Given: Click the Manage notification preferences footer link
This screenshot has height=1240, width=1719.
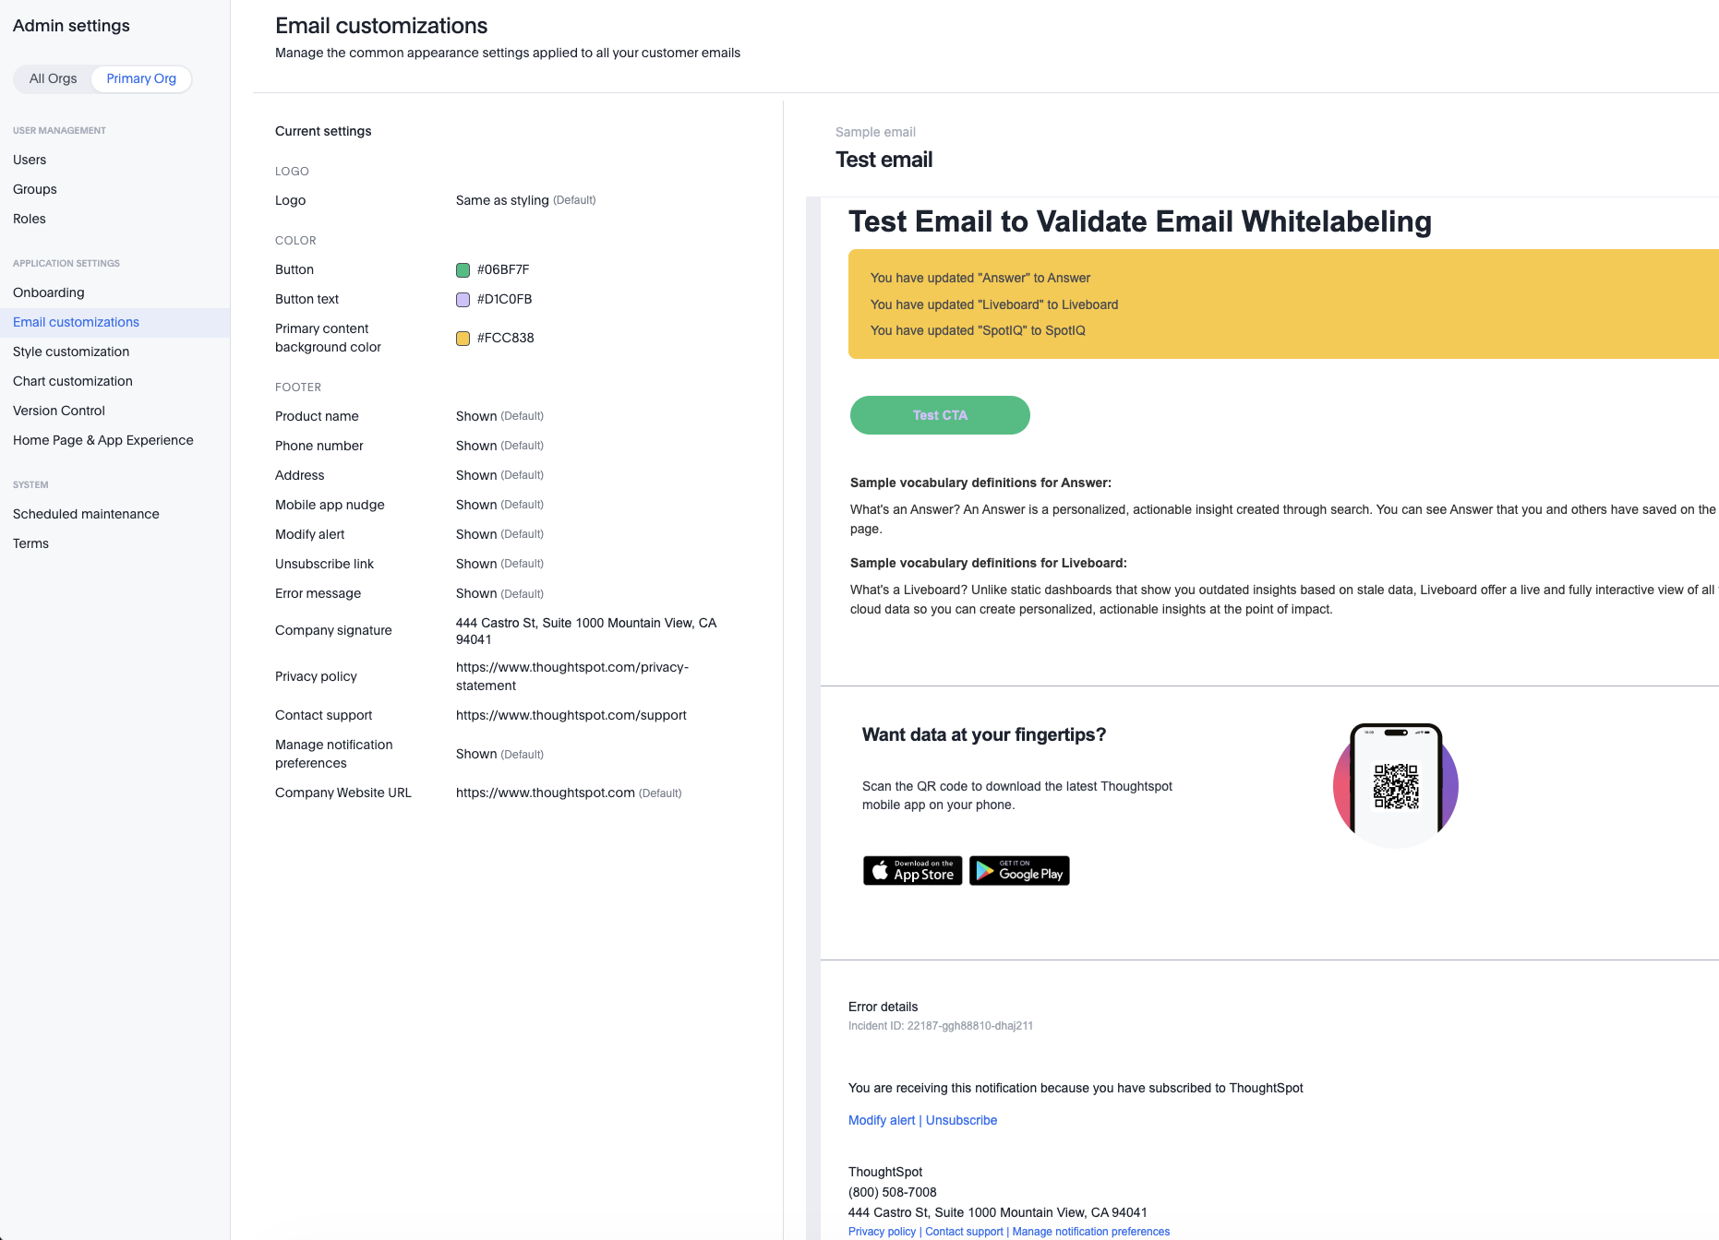Looking at the screenshot, I should tap(1090, 1231).
